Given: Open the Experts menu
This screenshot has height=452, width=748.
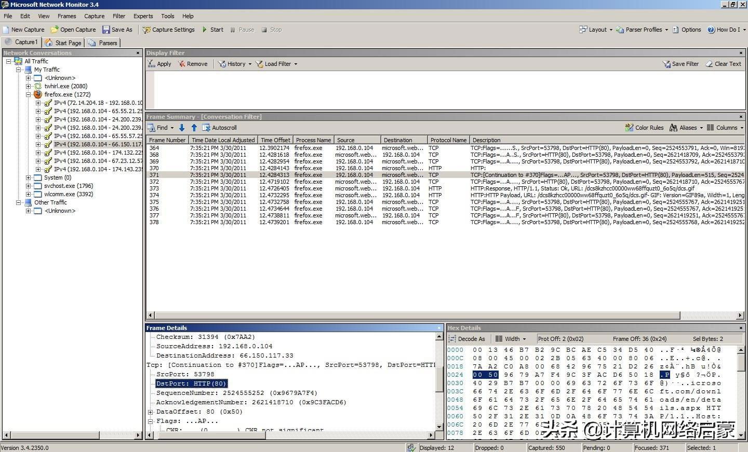Looking at the screenshot, I should point(143,16).
